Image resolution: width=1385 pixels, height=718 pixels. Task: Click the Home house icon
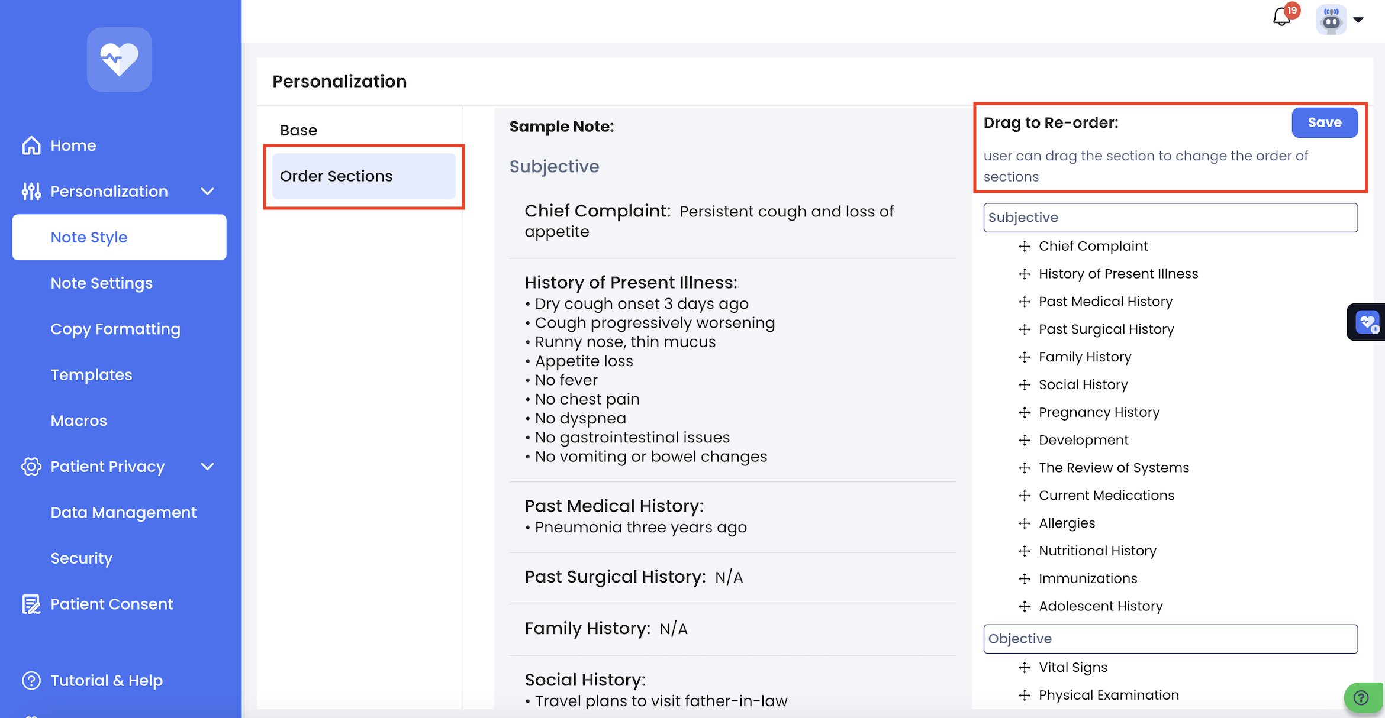pyautogui.click(x=31, y=145)
